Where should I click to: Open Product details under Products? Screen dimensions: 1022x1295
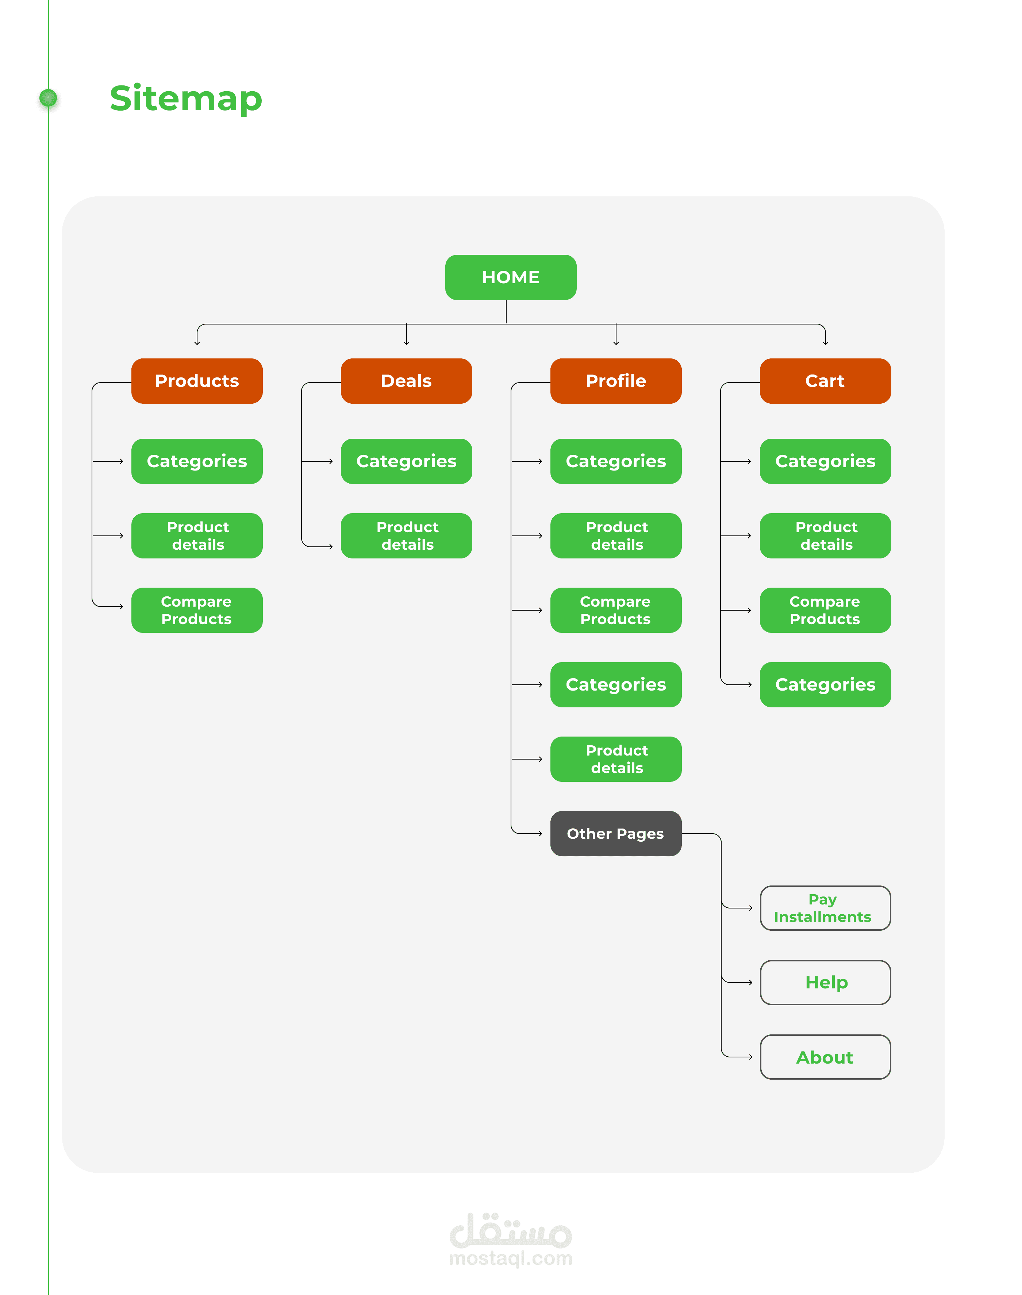[197, 535]
